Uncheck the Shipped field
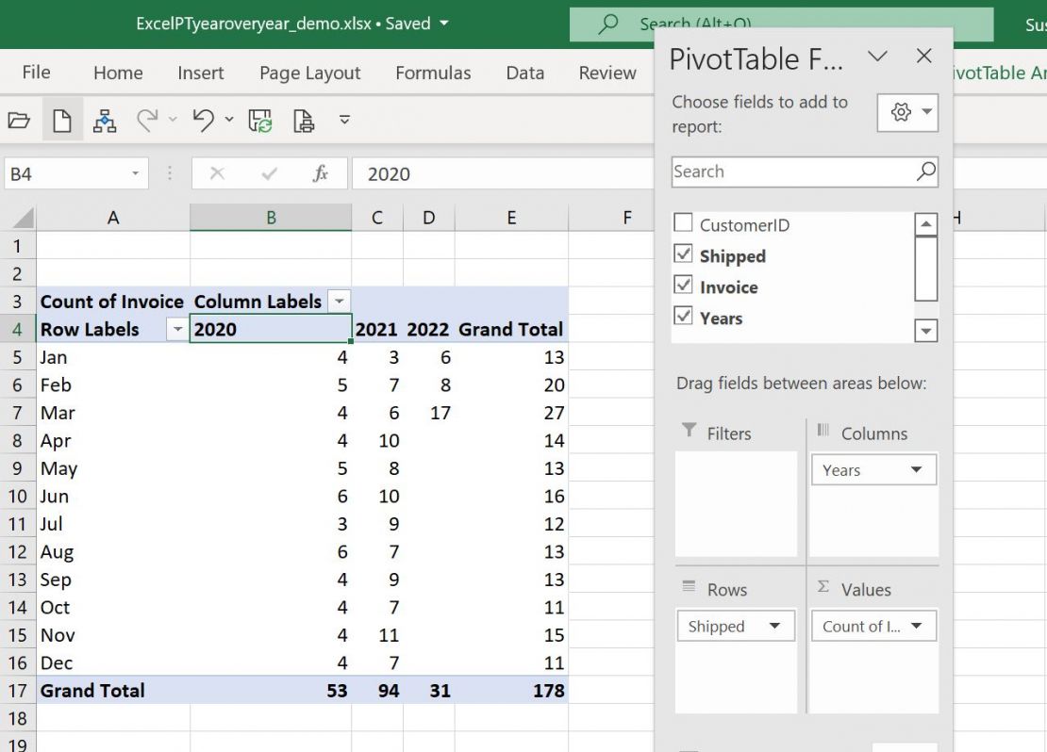The image size is (1047, 752). (682, 254)
